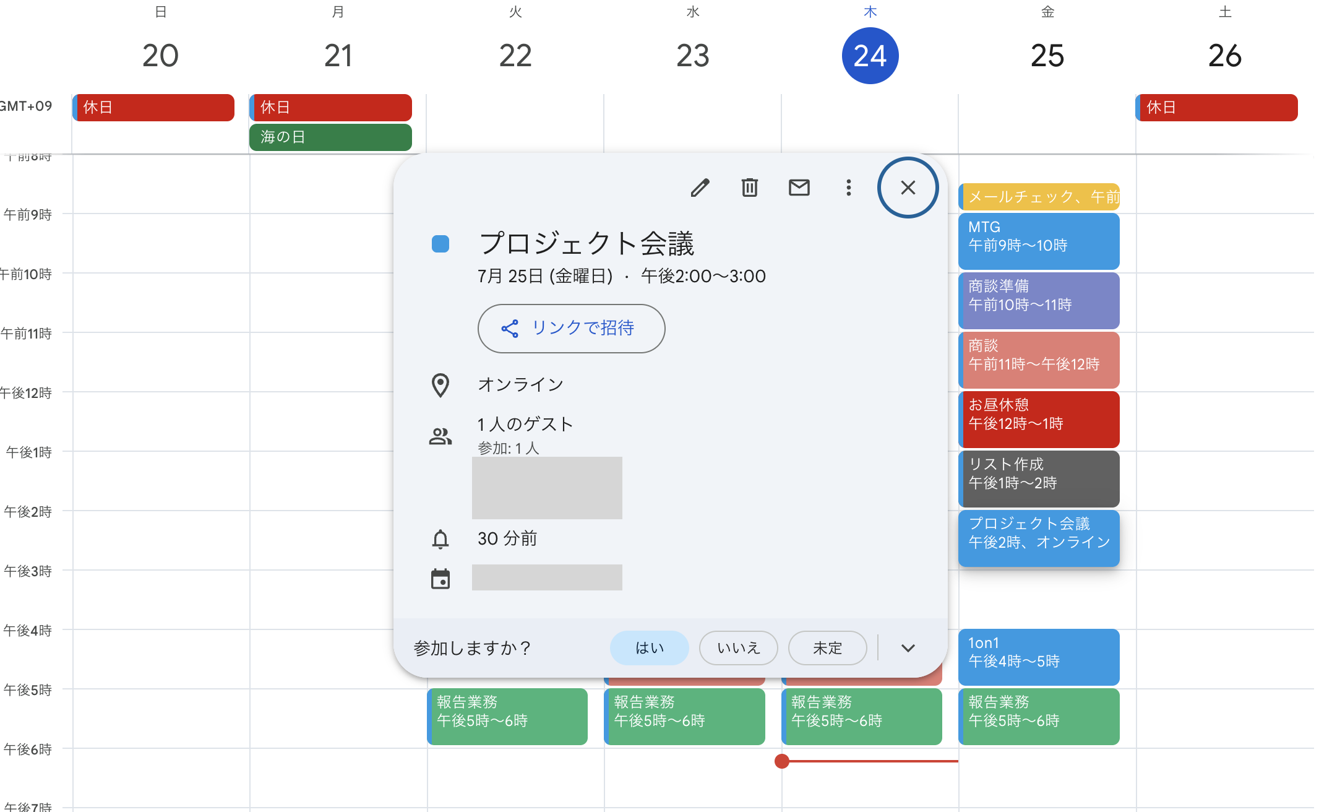
Task: Click the notification bell icon near 30 分前
Action: click(x=440, y=538)
